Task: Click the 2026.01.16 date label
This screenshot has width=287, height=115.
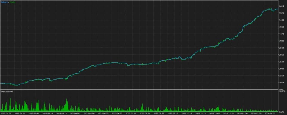Action: click(x=242, y=114)
